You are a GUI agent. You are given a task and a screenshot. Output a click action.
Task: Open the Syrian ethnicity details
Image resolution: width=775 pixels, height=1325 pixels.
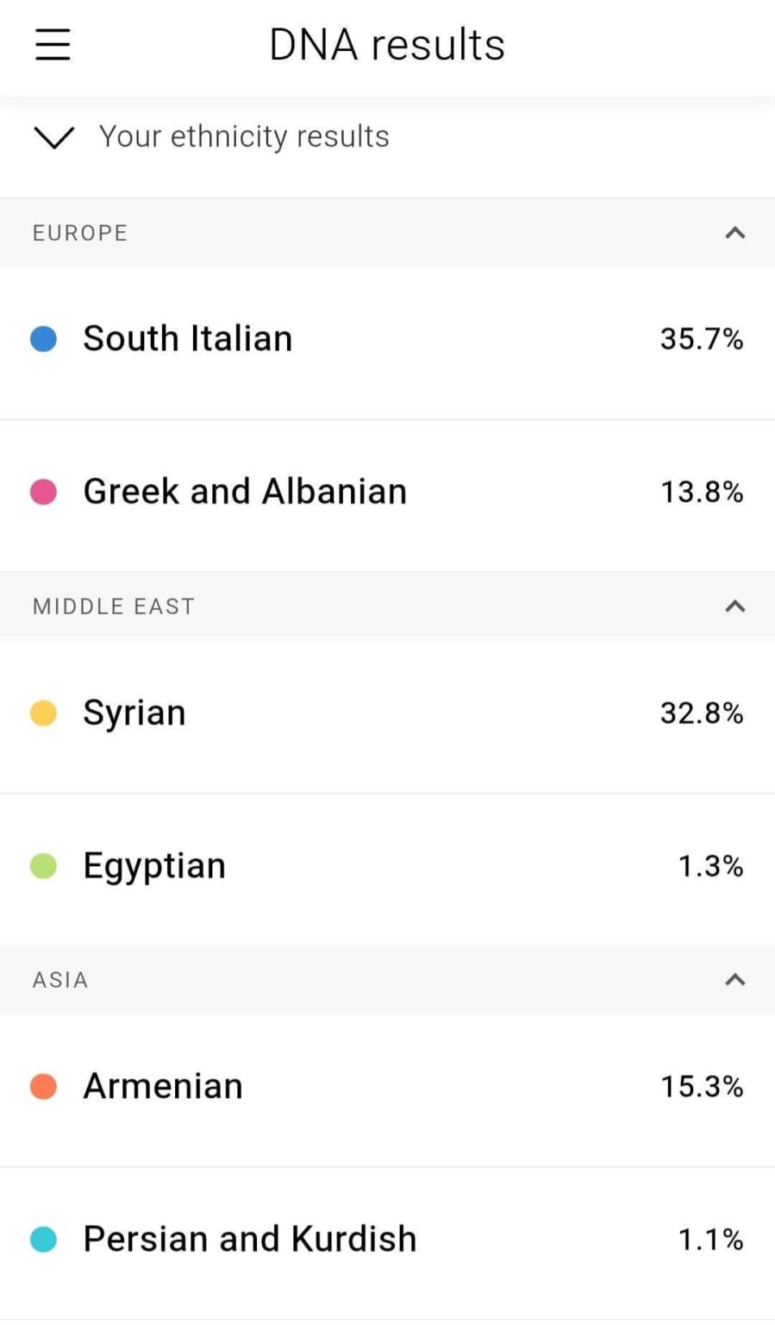click(388, 713)
